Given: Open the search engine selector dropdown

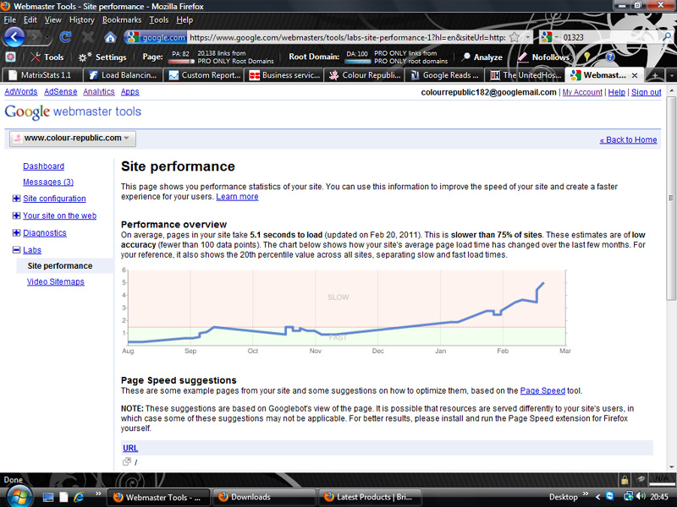Looking at the screenshot, I should pyautogui.click(x=549, y=37).
